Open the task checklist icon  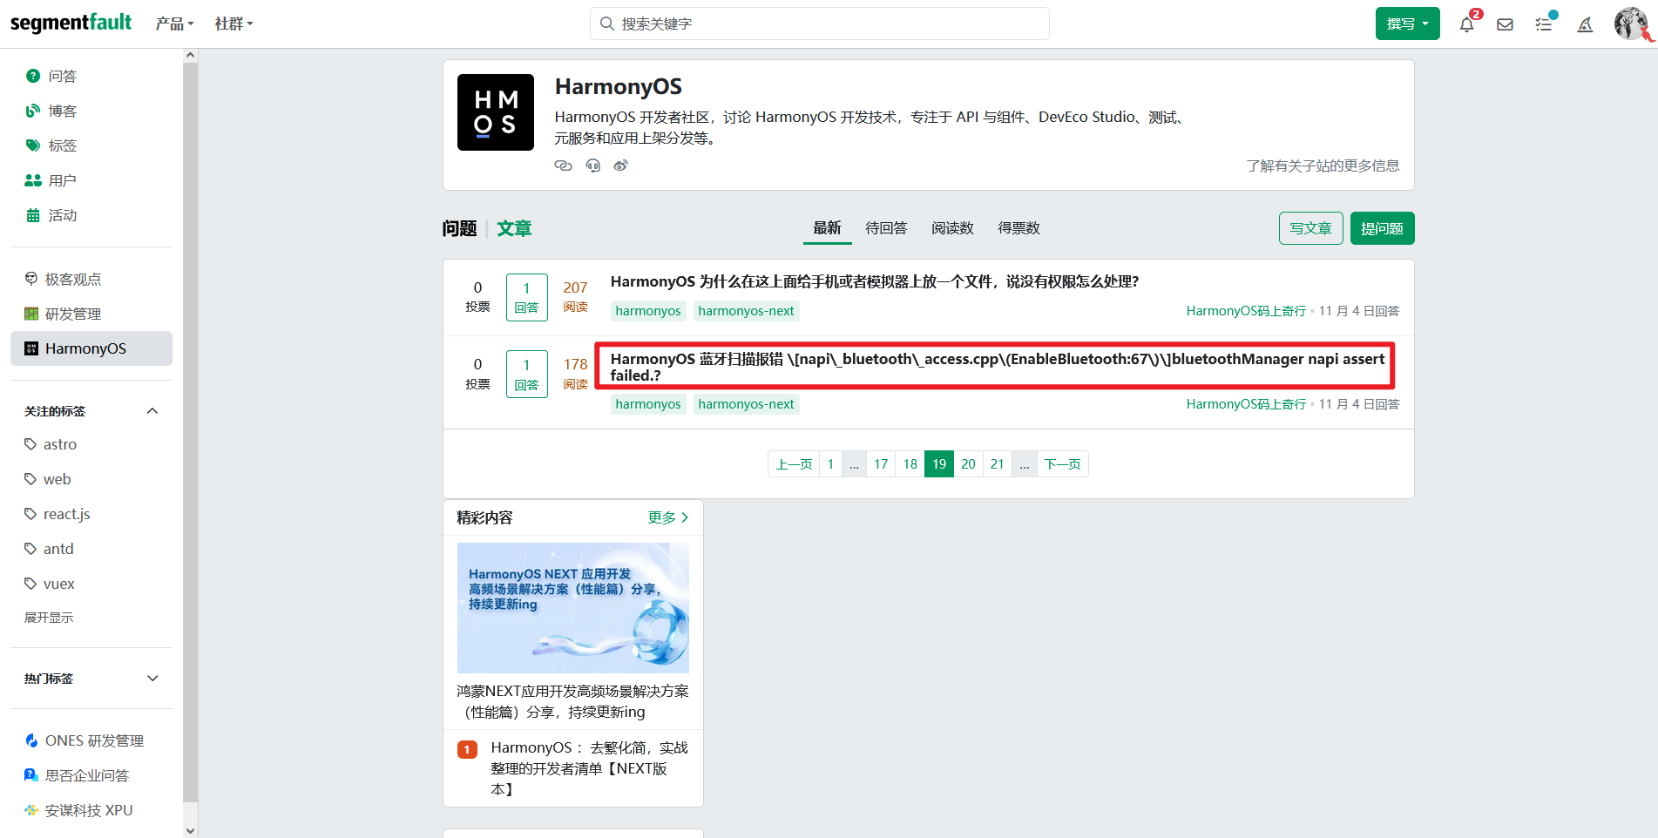point(1544,24)
